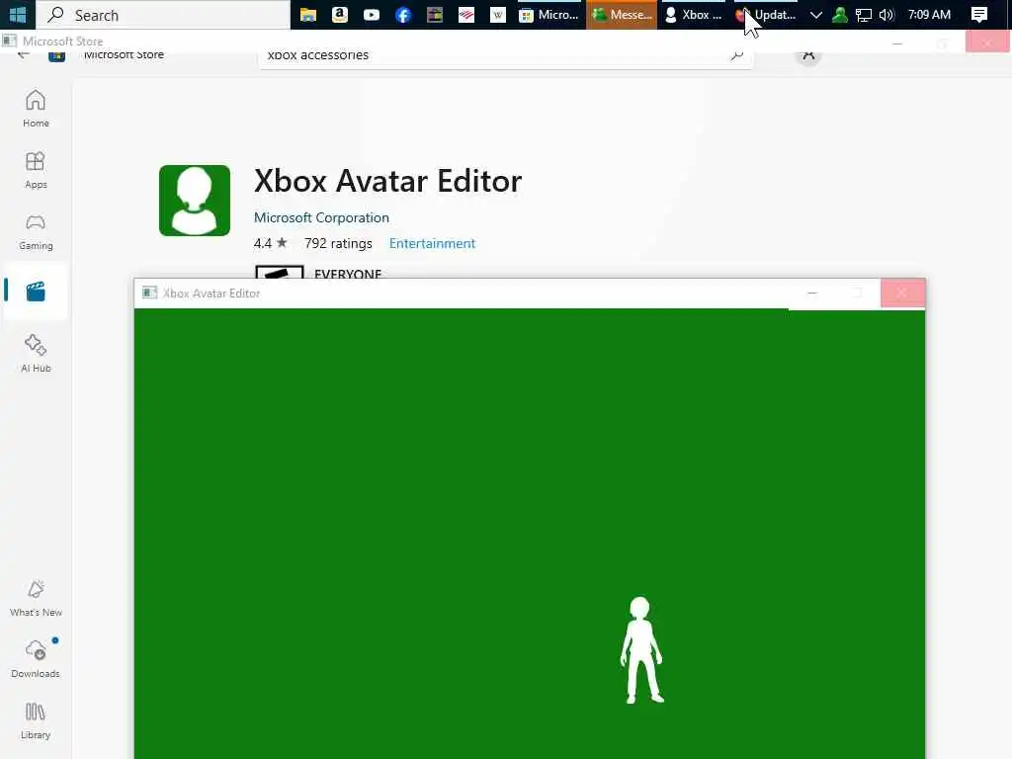Screen dimensions: 1012x759
Task: Open AI Hub in sidebar
Action: 36,353
